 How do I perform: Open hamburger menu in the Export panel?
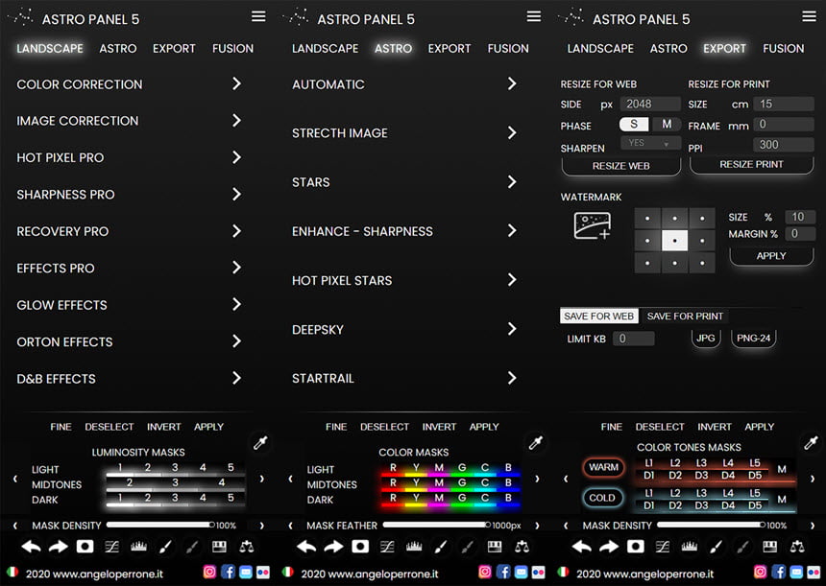click(x=809, y=17)
